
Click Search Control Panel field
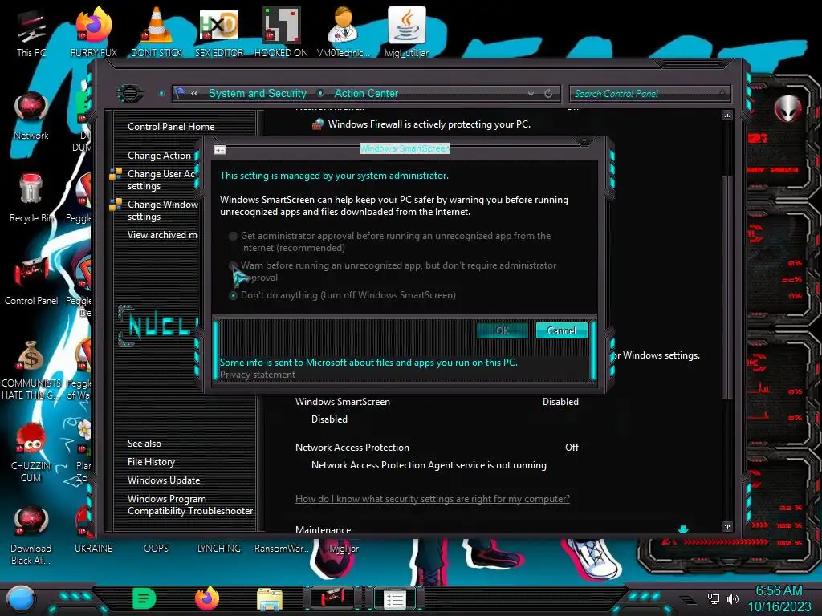point(649,94)
